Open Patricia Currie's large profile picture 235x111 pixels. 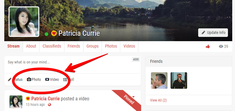tap(24, 22)
